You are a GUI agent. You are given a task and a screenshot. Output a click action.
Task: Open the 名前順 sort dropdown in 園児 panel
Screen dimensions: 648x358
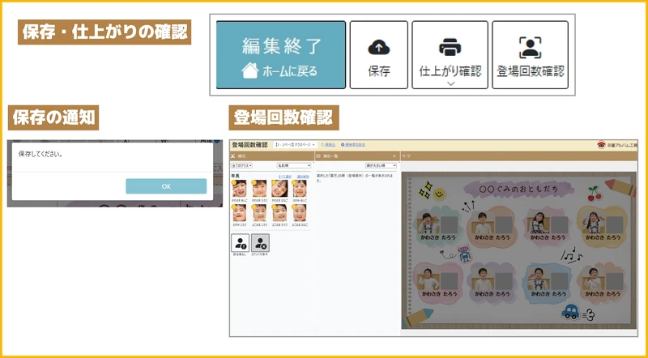[x=293, y=165]
